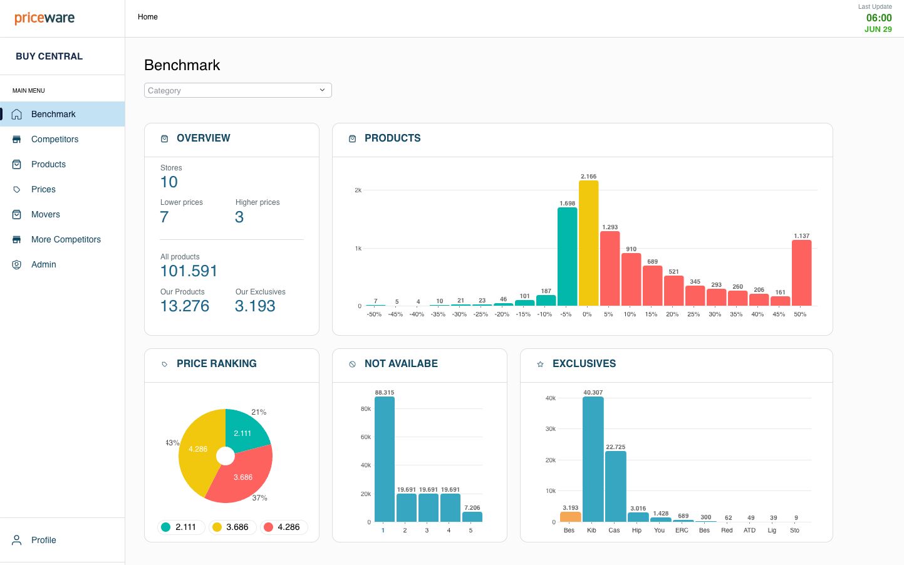The width and height of the screenshot is (904, 565).
Task: Click bar 5 labeled 7.206
Action: [x=472, y=517]
